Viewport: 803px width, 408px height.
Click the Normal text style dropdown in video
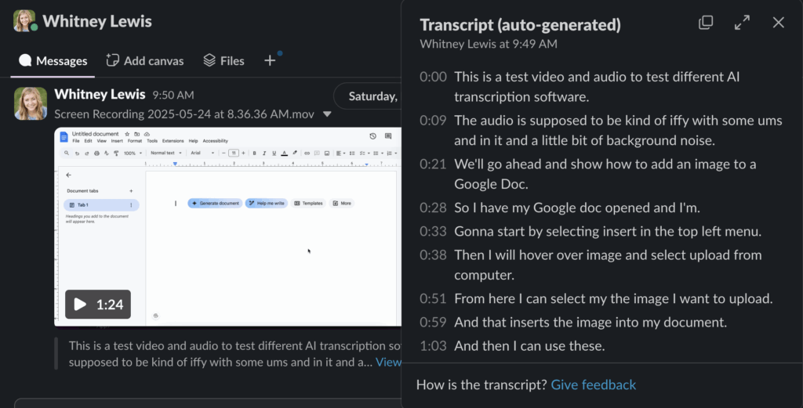(166, 153)
